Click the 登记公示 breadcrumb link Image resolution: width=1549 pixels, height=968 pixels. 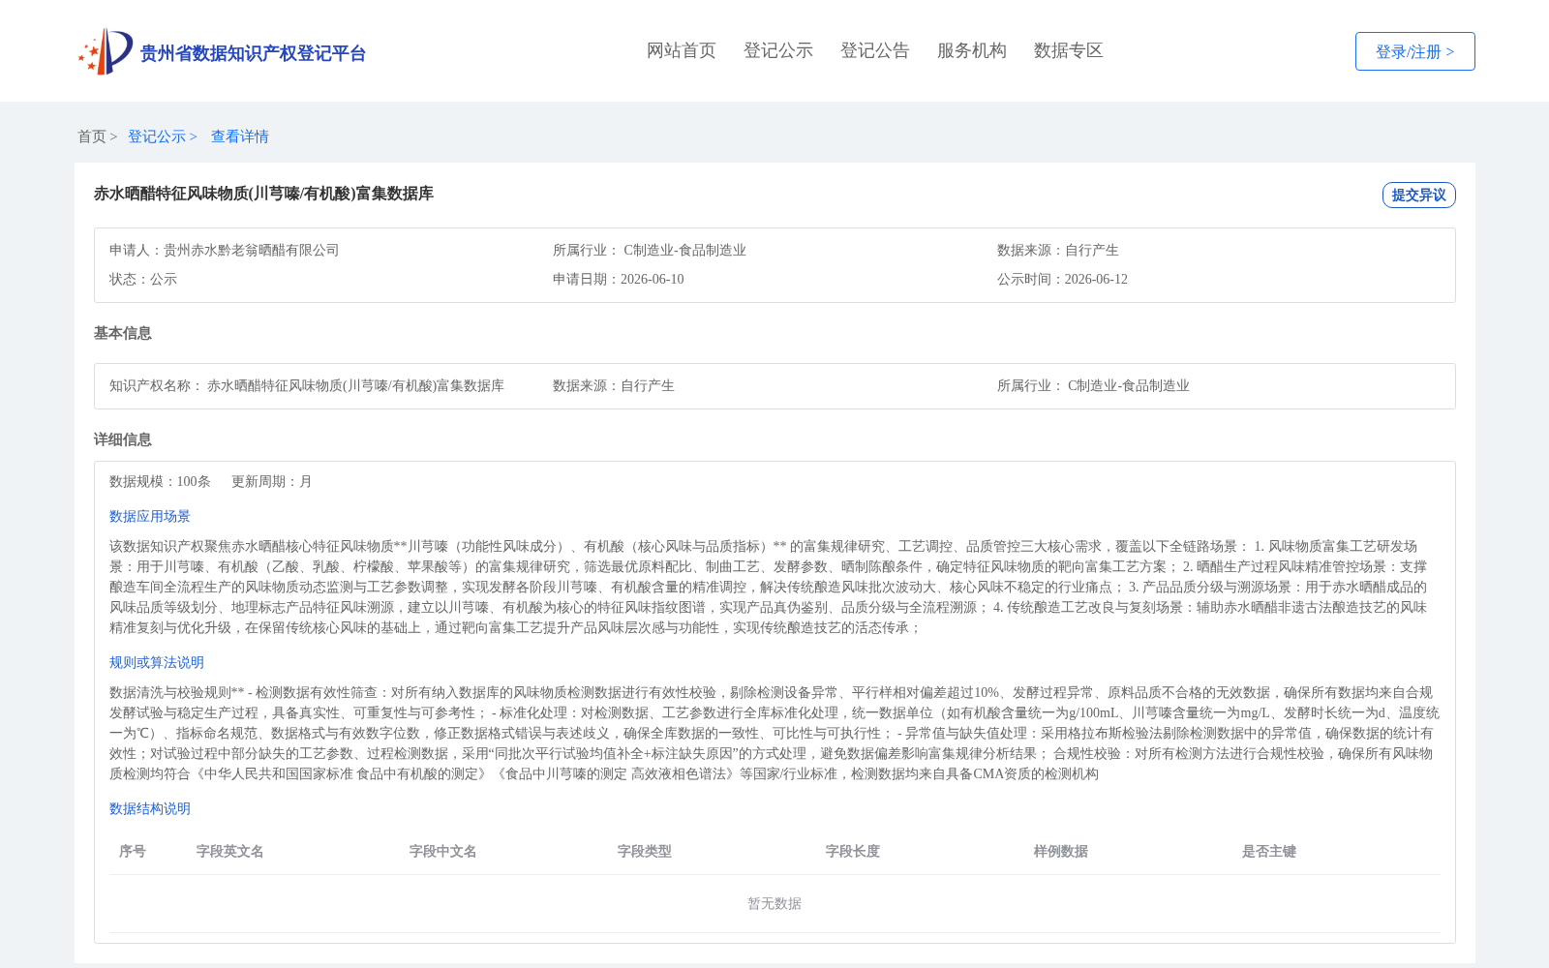pos(157,136)
